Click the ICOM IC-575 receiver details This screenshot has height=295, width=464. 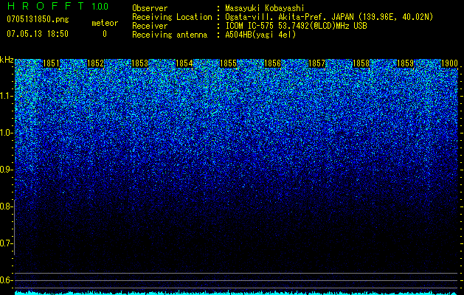click(296, 26)
